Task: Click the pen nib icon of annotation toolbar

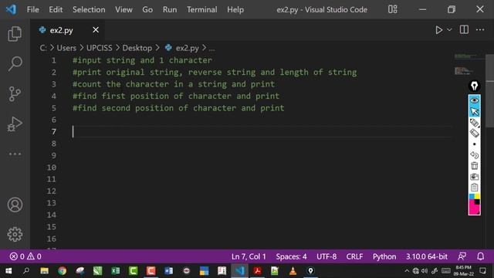Action: click(x=474, y=86)
